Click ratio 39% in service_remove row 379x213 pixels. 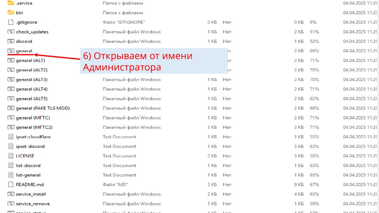tap(314, 204)
